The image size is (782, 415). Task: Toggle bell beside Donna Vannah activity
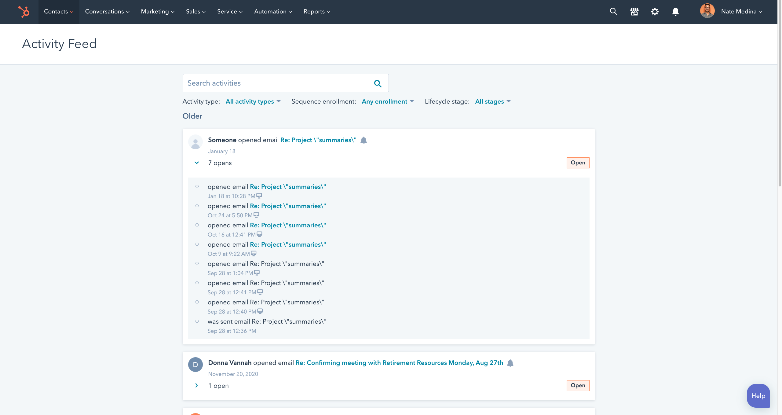click(x=510, y=363)
